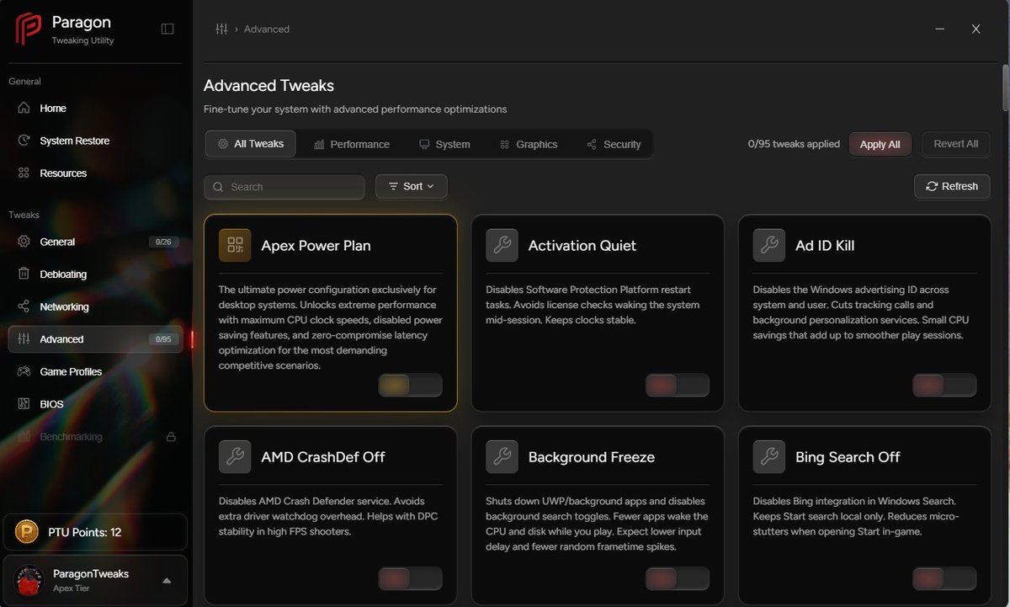Click the Background Freeze wrench icon

click(502, 456)
